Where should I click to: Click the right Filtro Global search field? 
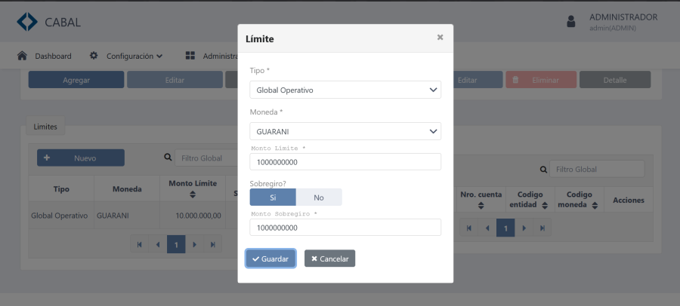[x=597, y=170]
